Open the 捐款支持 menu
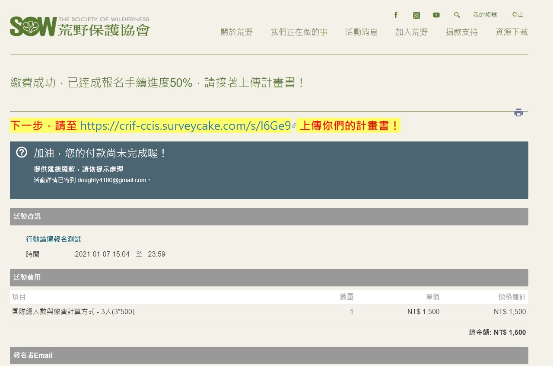Screen dimensions: 553x366 point(462,32)
